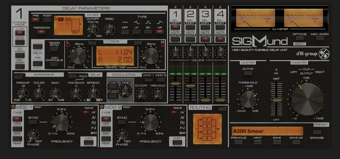Toggle the PRE filter button
The image size is (340, 159).
[36, 20]
